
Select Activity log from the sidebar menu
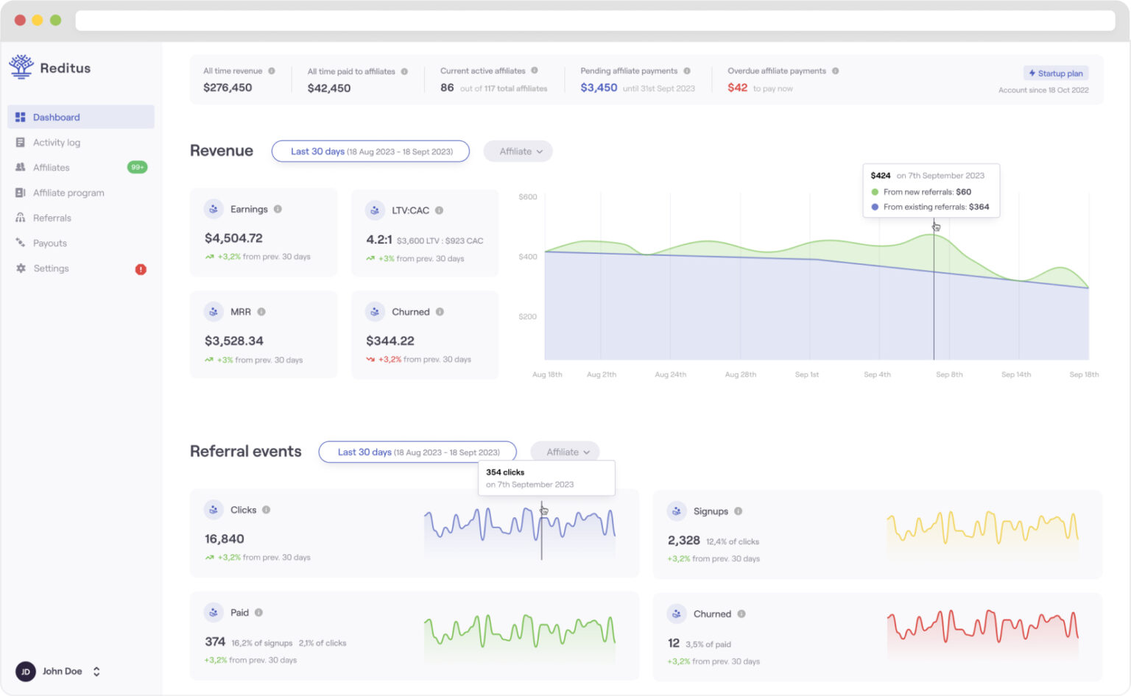click(x=57, y=142)
